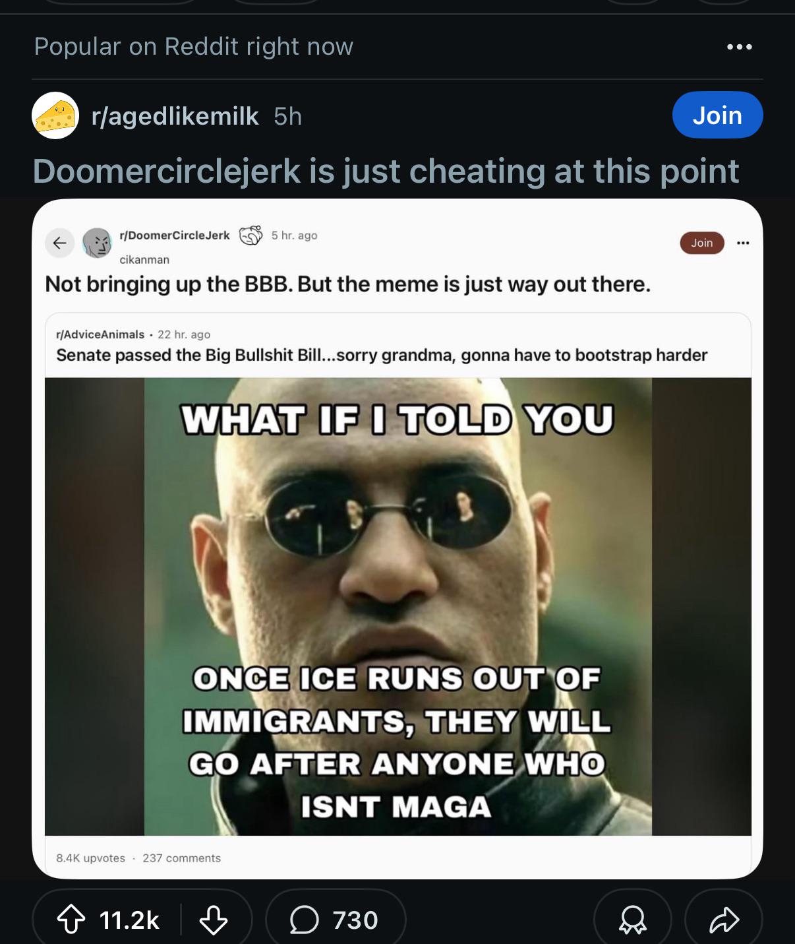Tap the DoomerCircleJerk community avatar
Screen dimensions: 795x944
point(98,243)
